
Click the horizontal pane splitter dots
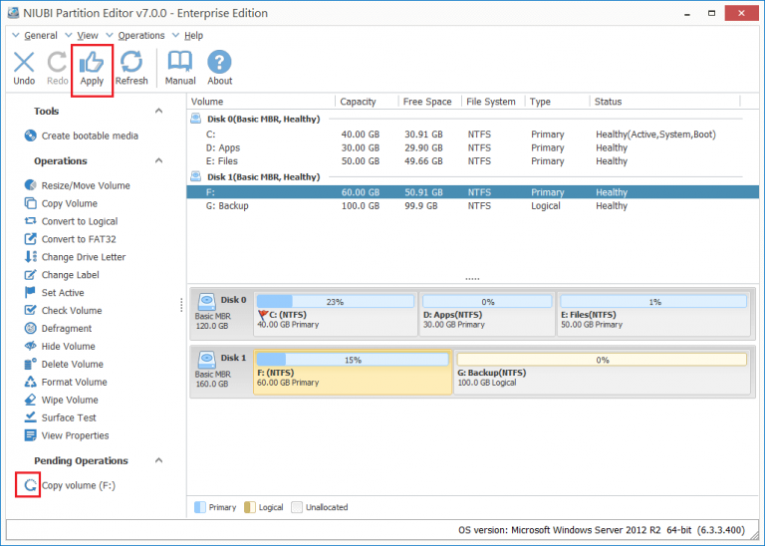point(472,279)
